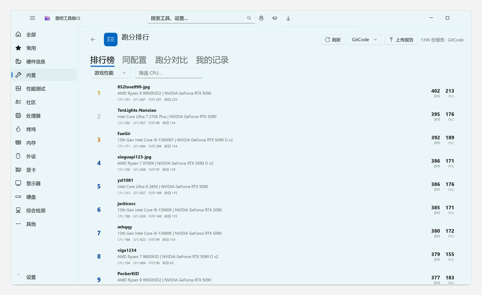
Task: Open 烤鸡 stress test in the sidebar
Action: point(44,129)
